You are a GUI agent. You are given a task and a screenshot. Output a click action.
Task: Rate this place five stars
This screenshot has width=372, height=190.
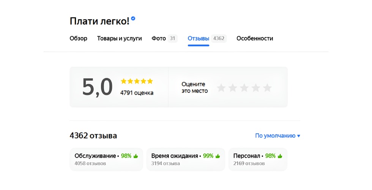268,88
